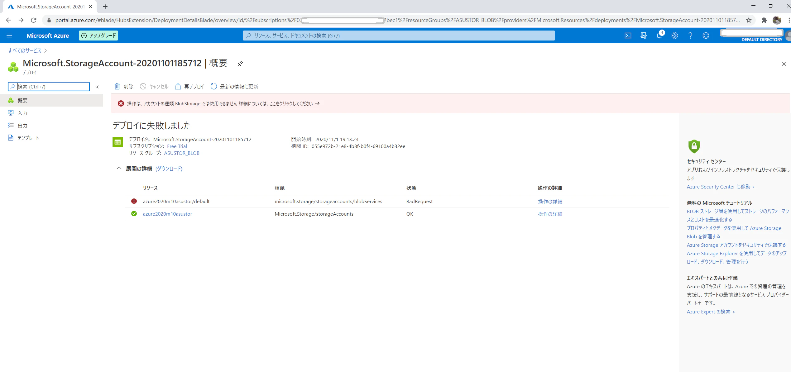
Task: Open the azure2020m10asustor resource link
Action: (x=167, y=214)
